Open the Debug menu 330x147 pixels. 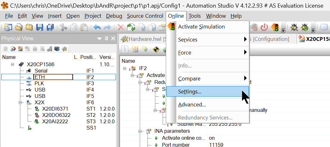coord(114,16)
